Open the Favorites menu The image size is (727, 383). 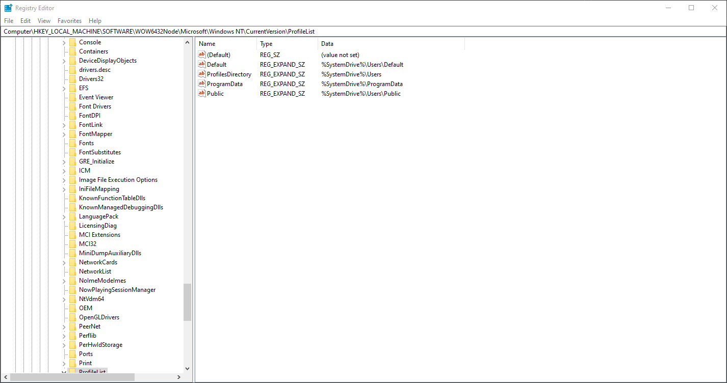click(x=69, y=21)
